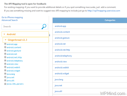
Task: Expand the android.gesture plus icon
Action: (5, 51)
